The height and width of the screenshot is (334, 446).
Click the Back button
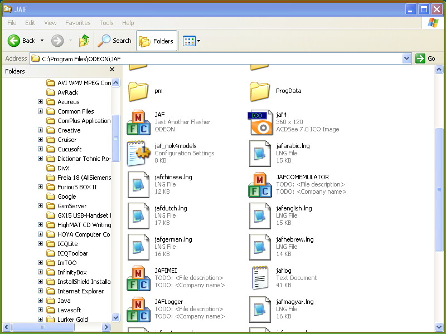click(x=21, y=41)
